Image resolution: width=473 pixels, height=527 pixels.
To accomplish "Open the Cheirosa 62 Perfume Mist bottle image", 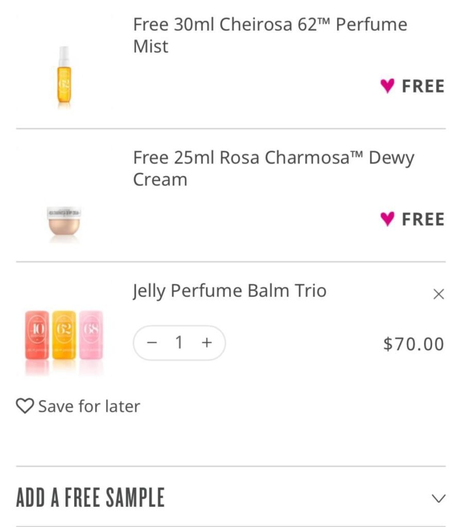I will pyautogui.click(x=64, y=77).
